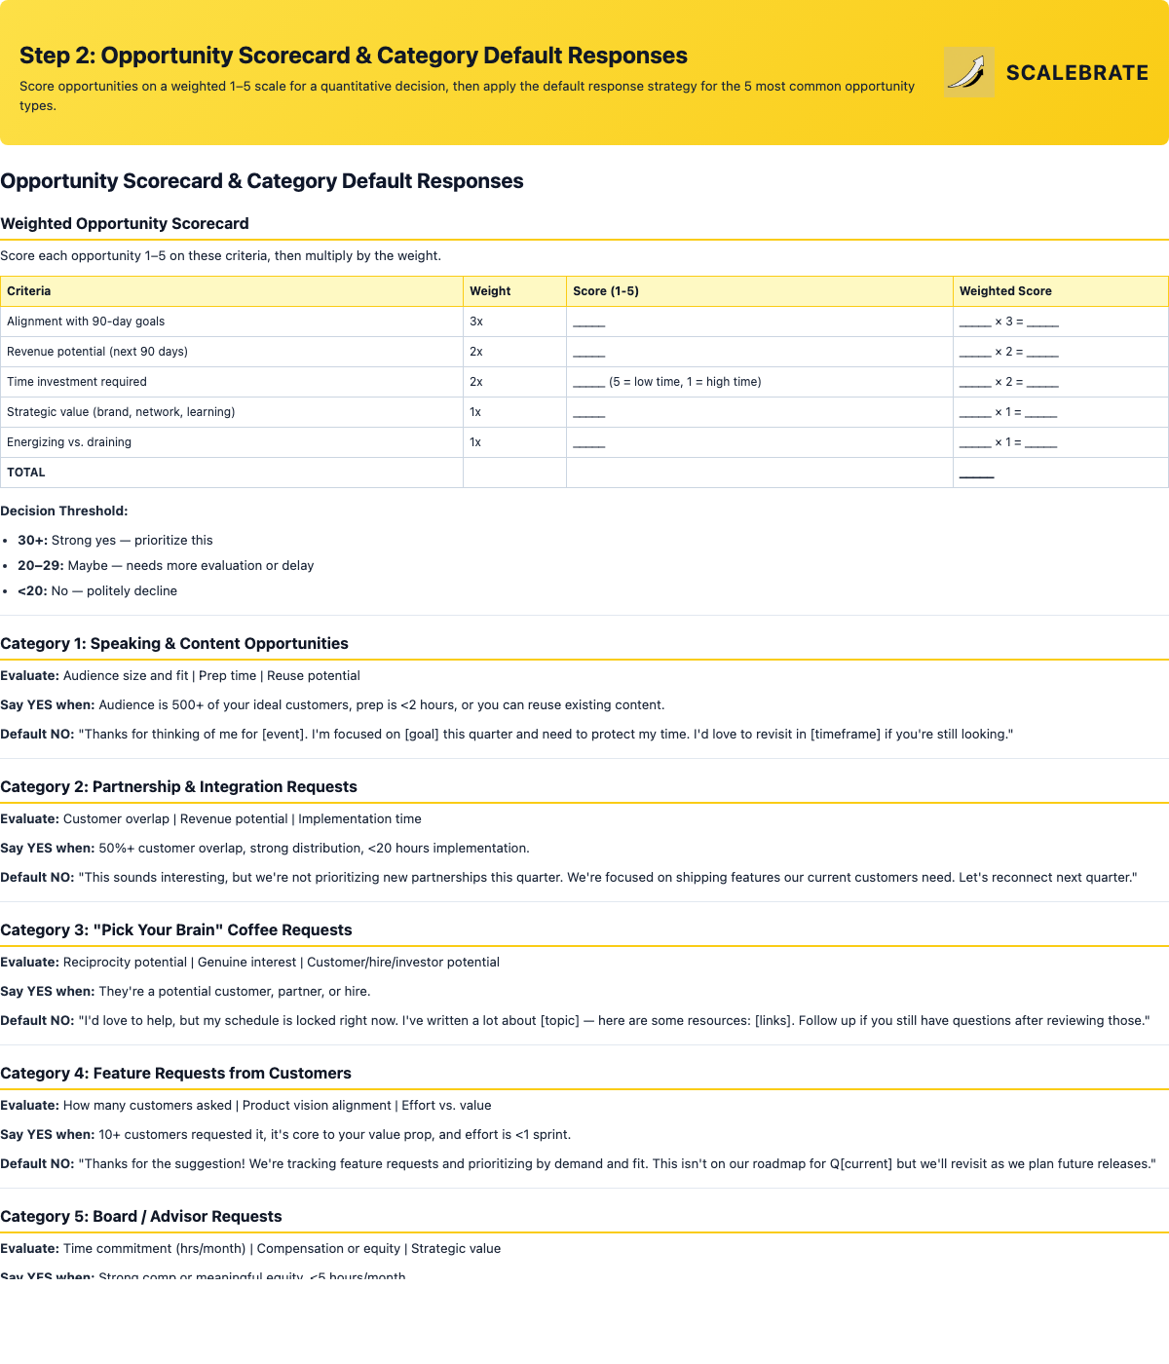Click the 'Score (1-5)' column header

coord(759,291)
